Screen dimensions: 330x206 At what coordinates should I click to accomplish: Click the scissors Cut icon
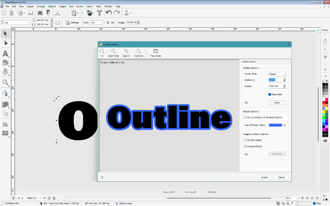(57, 13)
